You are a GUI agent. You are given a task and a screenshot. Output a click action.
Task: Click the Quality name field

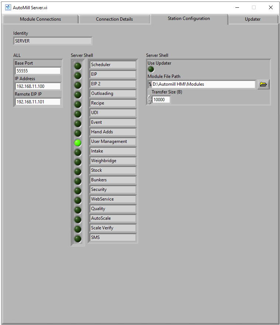113,209
